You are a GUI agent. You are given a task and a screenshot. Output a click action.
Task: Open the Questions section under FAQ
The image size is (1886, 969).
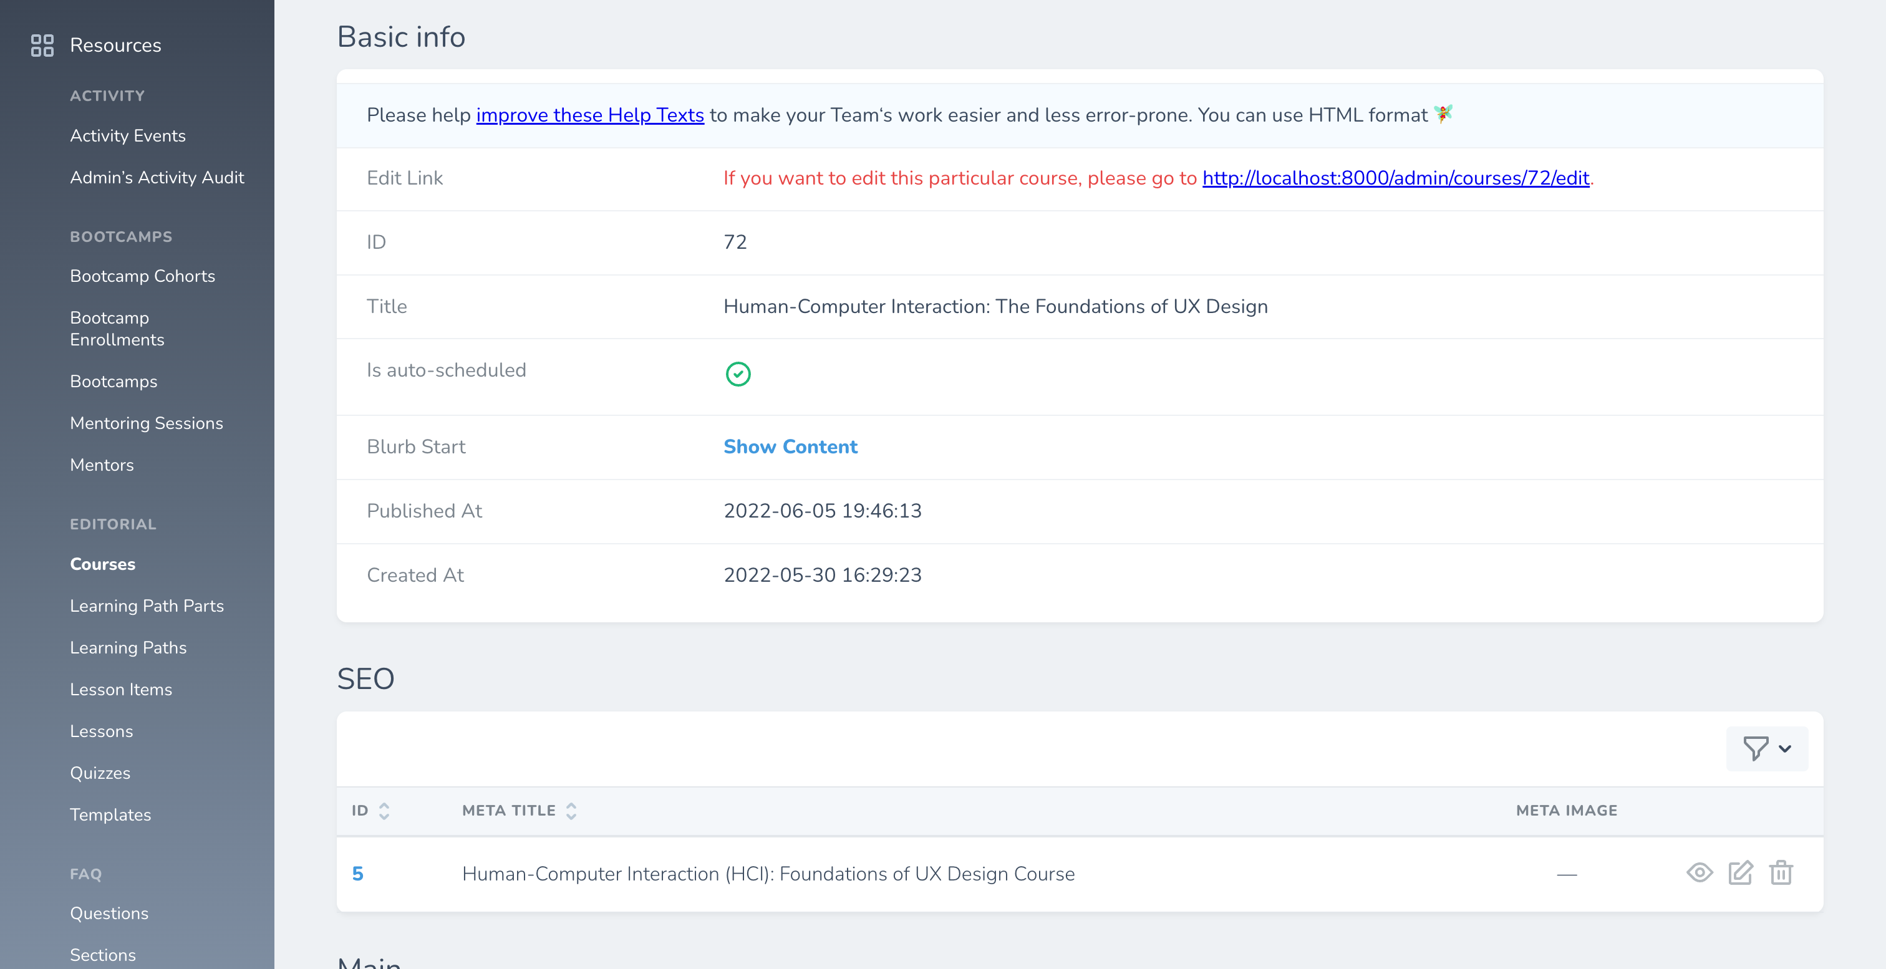click(x=109, y=913)
